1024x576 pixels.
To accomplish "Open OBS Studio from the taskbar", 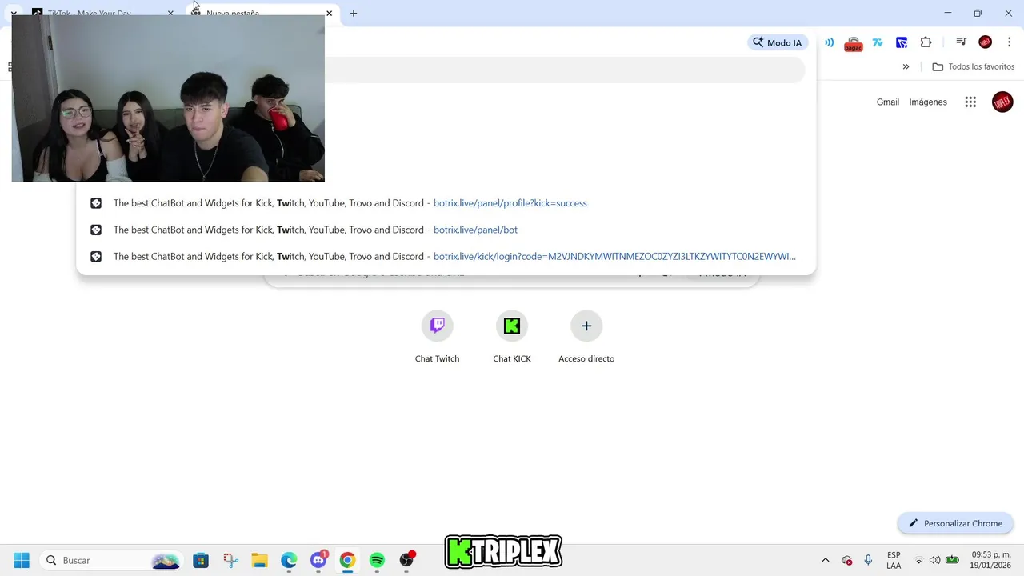I will [x=406, y=560].
